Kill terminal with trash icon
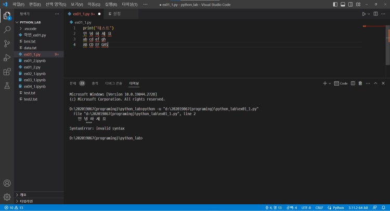This screenshot has width=390, height=211. [360, 83]
